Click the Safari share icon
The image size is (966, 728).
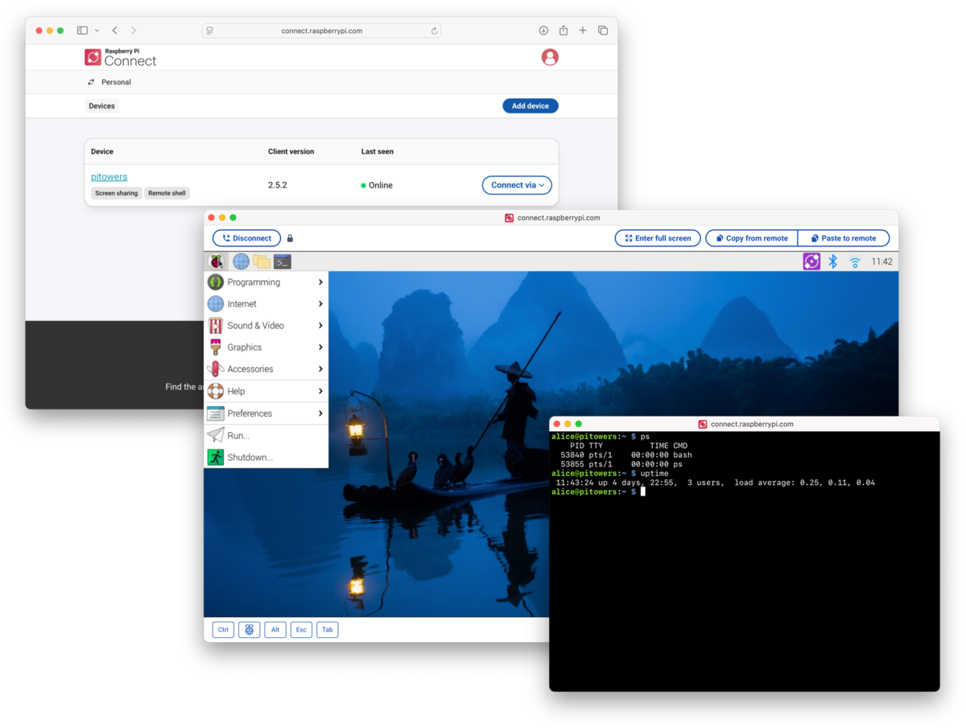(x=563, y=31)
